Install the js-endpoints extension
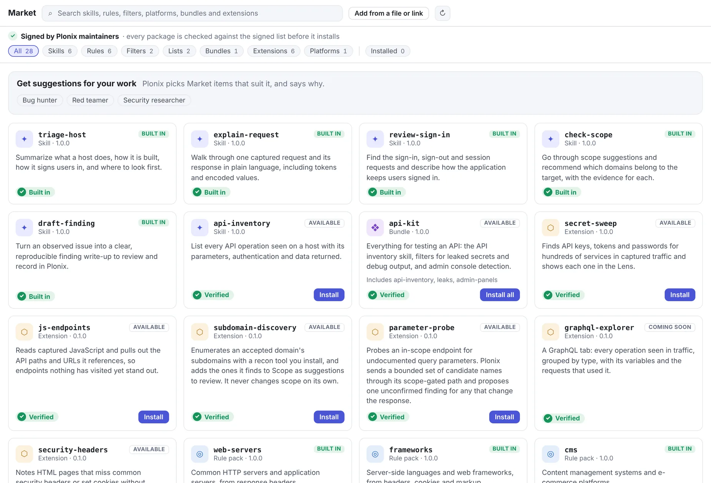This screenshot has width=711, height=483. tap(153, 417)
